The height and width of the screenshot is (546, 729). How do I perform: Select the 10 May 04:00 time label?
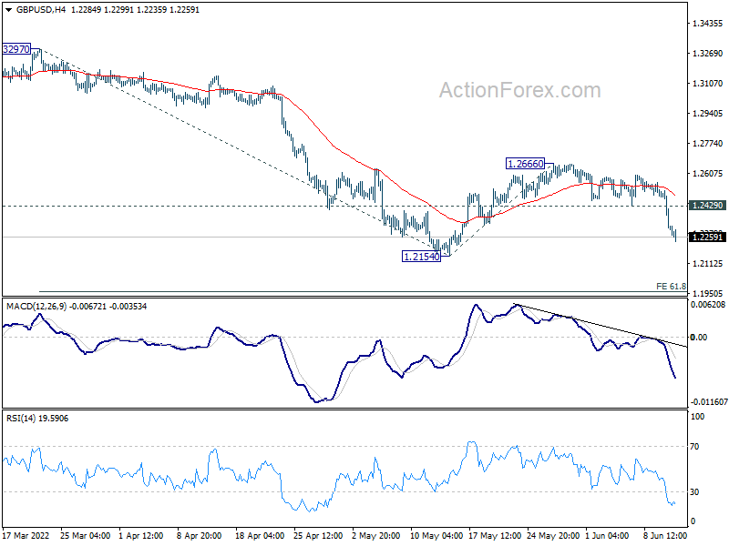[436, 536]
